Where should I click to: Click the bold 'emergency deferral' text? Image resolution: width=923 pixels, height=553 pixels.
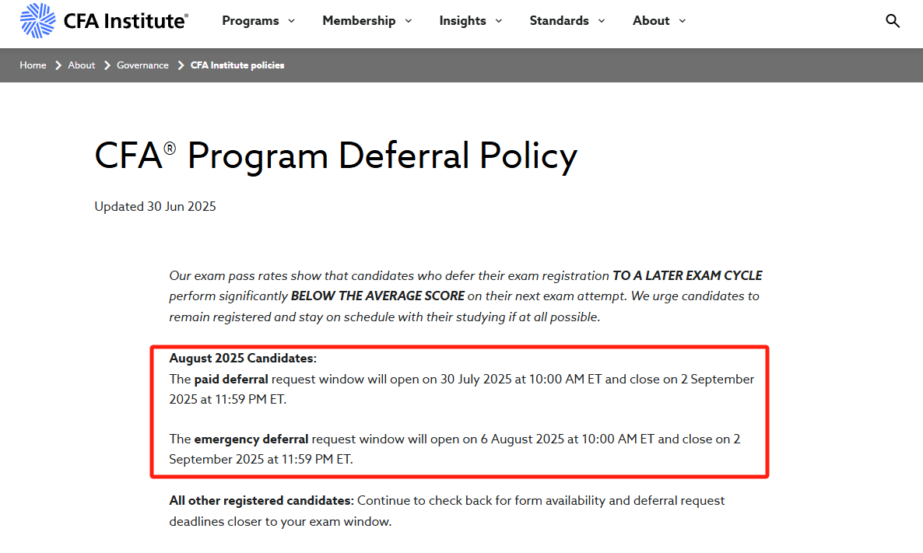251,439
